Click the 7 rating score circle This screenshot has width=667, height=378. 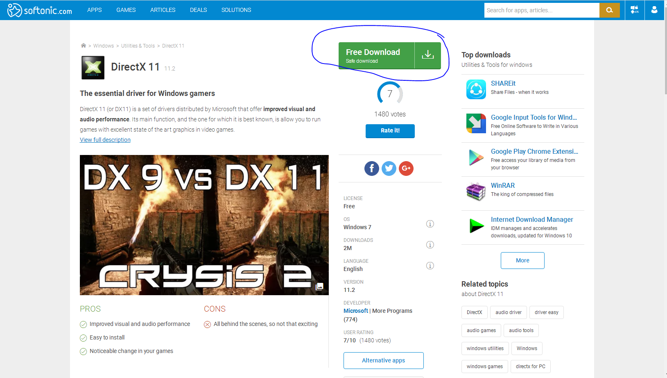coord(390,94)
